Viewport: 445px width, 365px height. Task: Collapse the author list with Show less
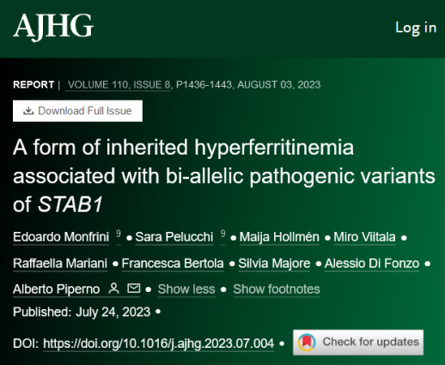pos(186,289)
